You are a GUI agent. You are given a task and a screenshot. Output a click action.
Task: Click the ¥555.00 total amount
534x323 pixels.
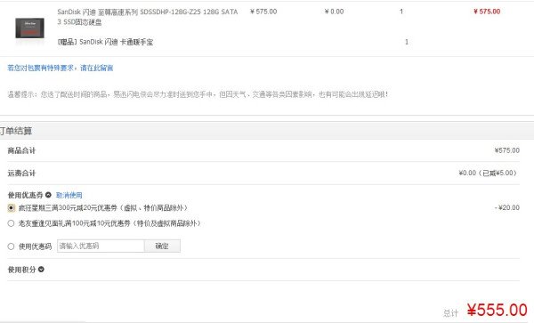pyautogui.click(x=497, y=310)
